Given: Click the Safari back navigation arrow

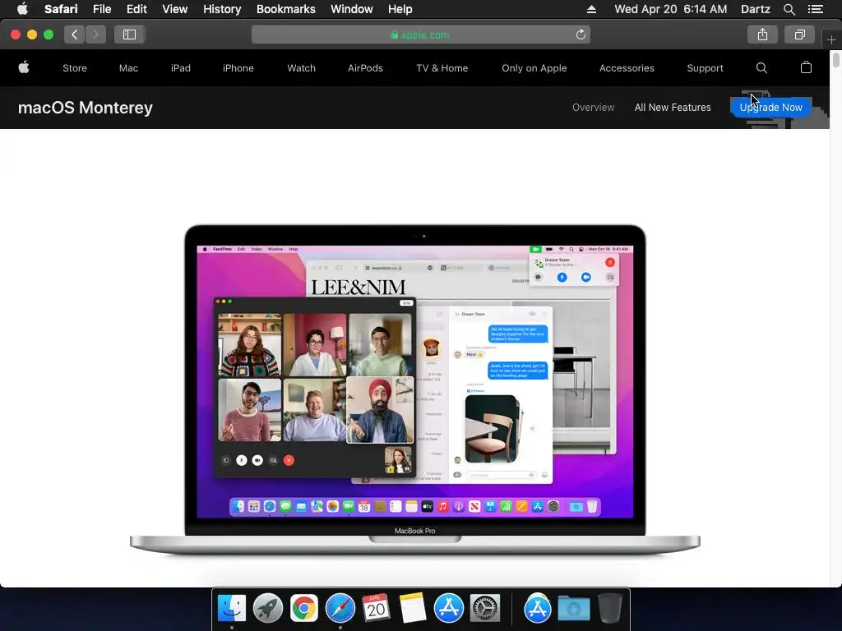Looking at the screenshot, I should (x=75, y=35).
